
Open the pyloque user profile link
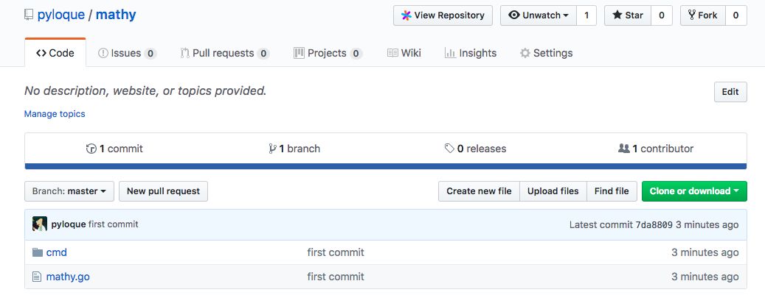[61, 15]
